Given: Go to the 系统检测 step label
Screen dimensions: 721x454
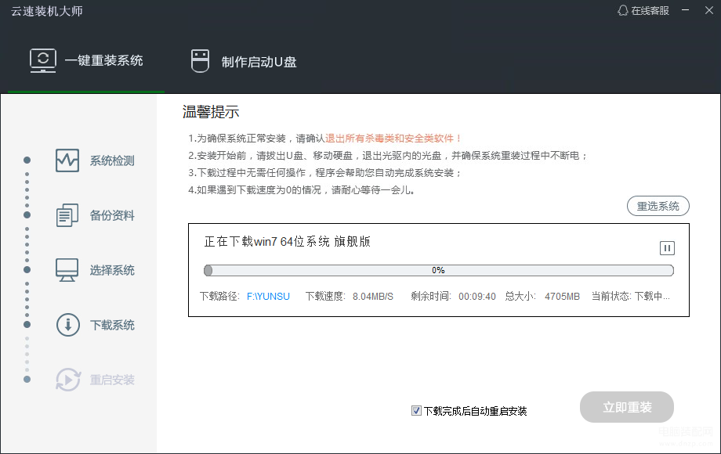Looking at the screenshot, I should [x=112, y=160].
